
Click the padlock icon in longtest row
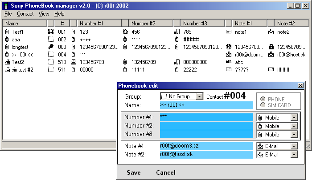(271, 47)
